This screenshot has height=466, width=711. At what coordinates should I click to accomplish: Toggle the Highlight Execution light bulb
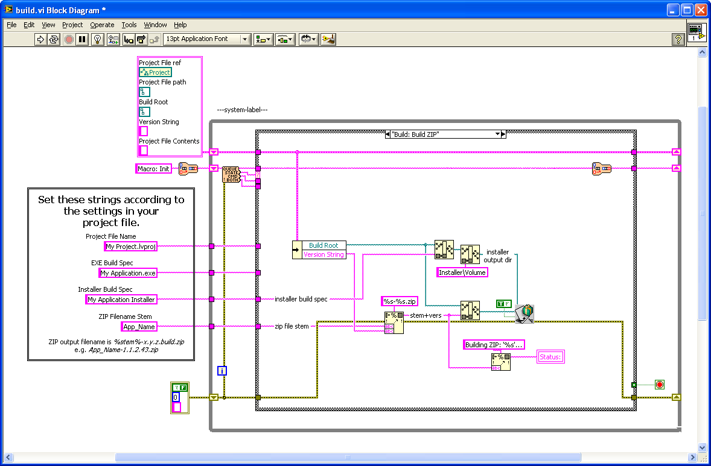[97, 39]
